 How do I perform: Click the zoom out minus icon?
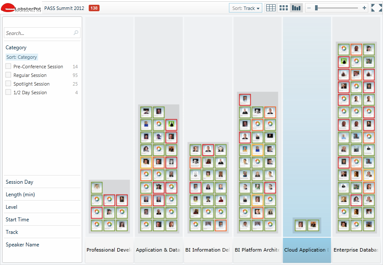pos(309,8)
